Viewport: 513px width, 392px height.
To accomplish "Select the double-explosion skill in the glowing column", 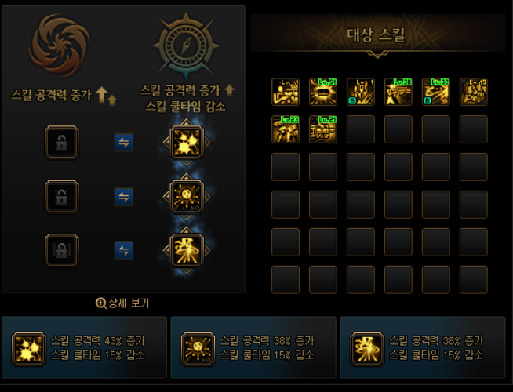I will [187, 143].
